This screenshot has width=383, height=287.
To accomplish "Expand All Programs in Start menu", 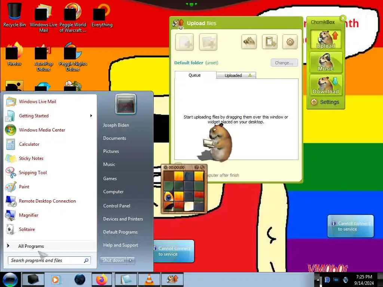I will (50, 246).
